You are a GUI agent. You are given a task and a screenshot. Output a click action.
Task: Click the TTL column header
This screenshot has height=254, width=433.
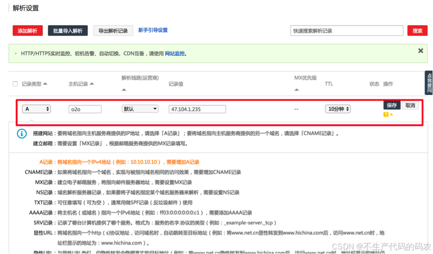tap(329, 84)
